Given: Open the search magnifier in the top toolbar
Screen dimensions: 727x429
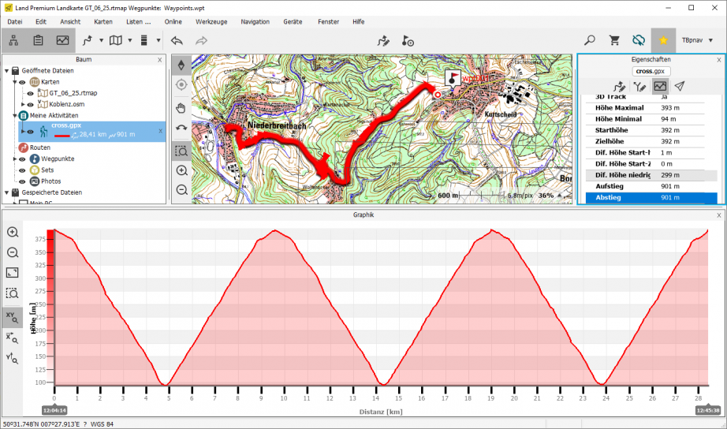Looking at the screenshot, I should [590, 40].
